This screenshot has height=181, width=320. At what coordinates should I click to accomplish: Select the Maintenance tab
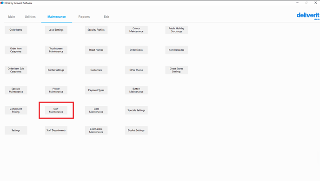[57, 17]
